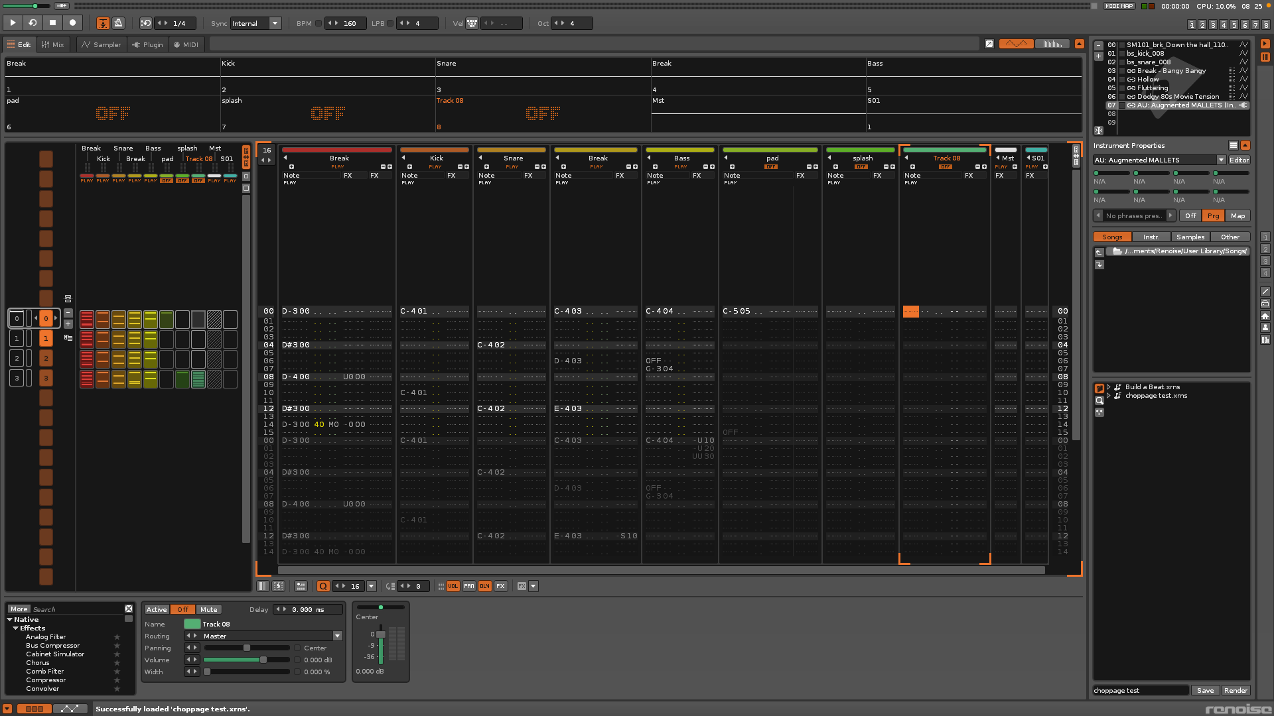Enable the LPB checkbox

390,23
